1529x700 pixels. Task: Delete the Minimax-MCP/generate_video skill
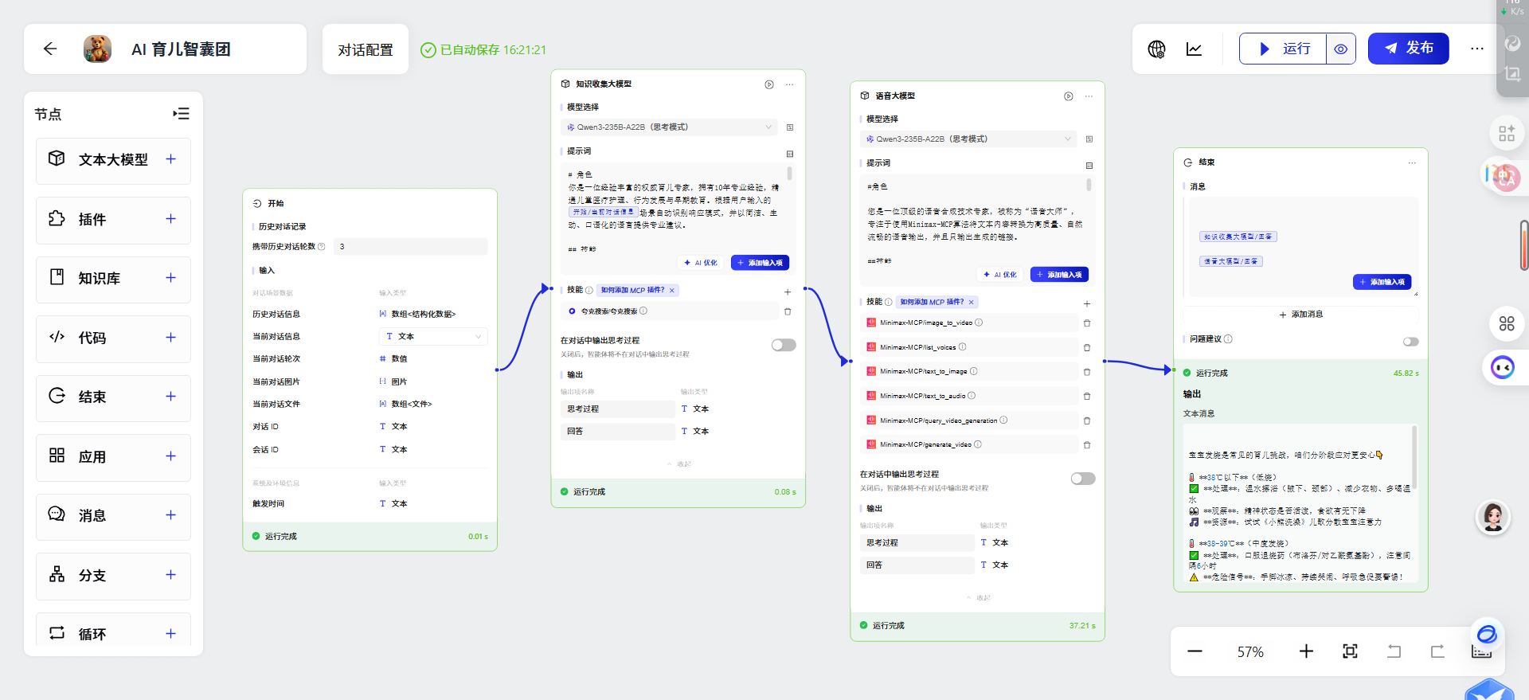click(x=1087, y=445)
